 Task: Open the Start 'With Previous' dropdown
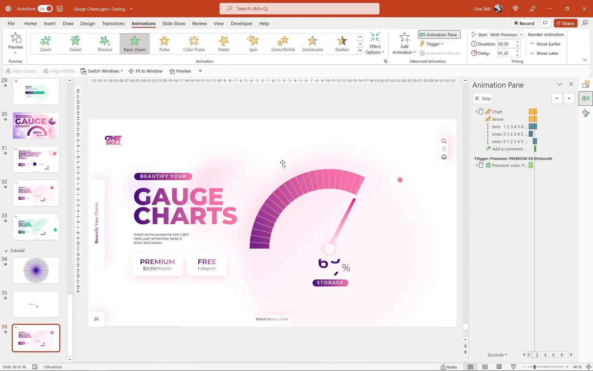point(521,34)
